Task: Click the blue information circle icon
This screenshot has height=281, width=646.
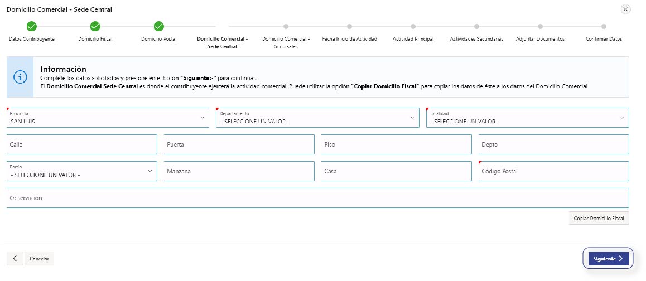Action: coord(20,77)
